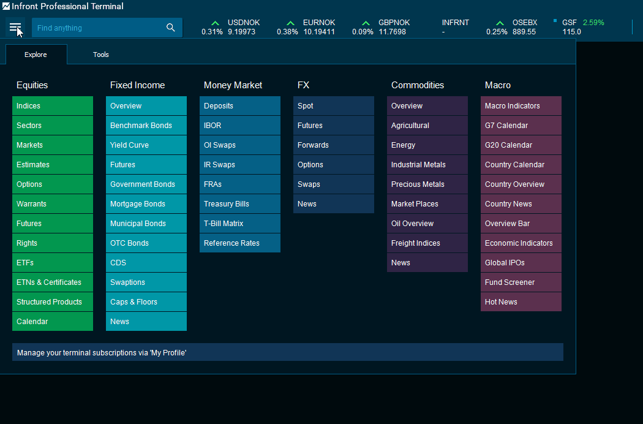Click the OSEBX green up arrow
Viewport: 643px width, 424px height.
click(500, 23)
